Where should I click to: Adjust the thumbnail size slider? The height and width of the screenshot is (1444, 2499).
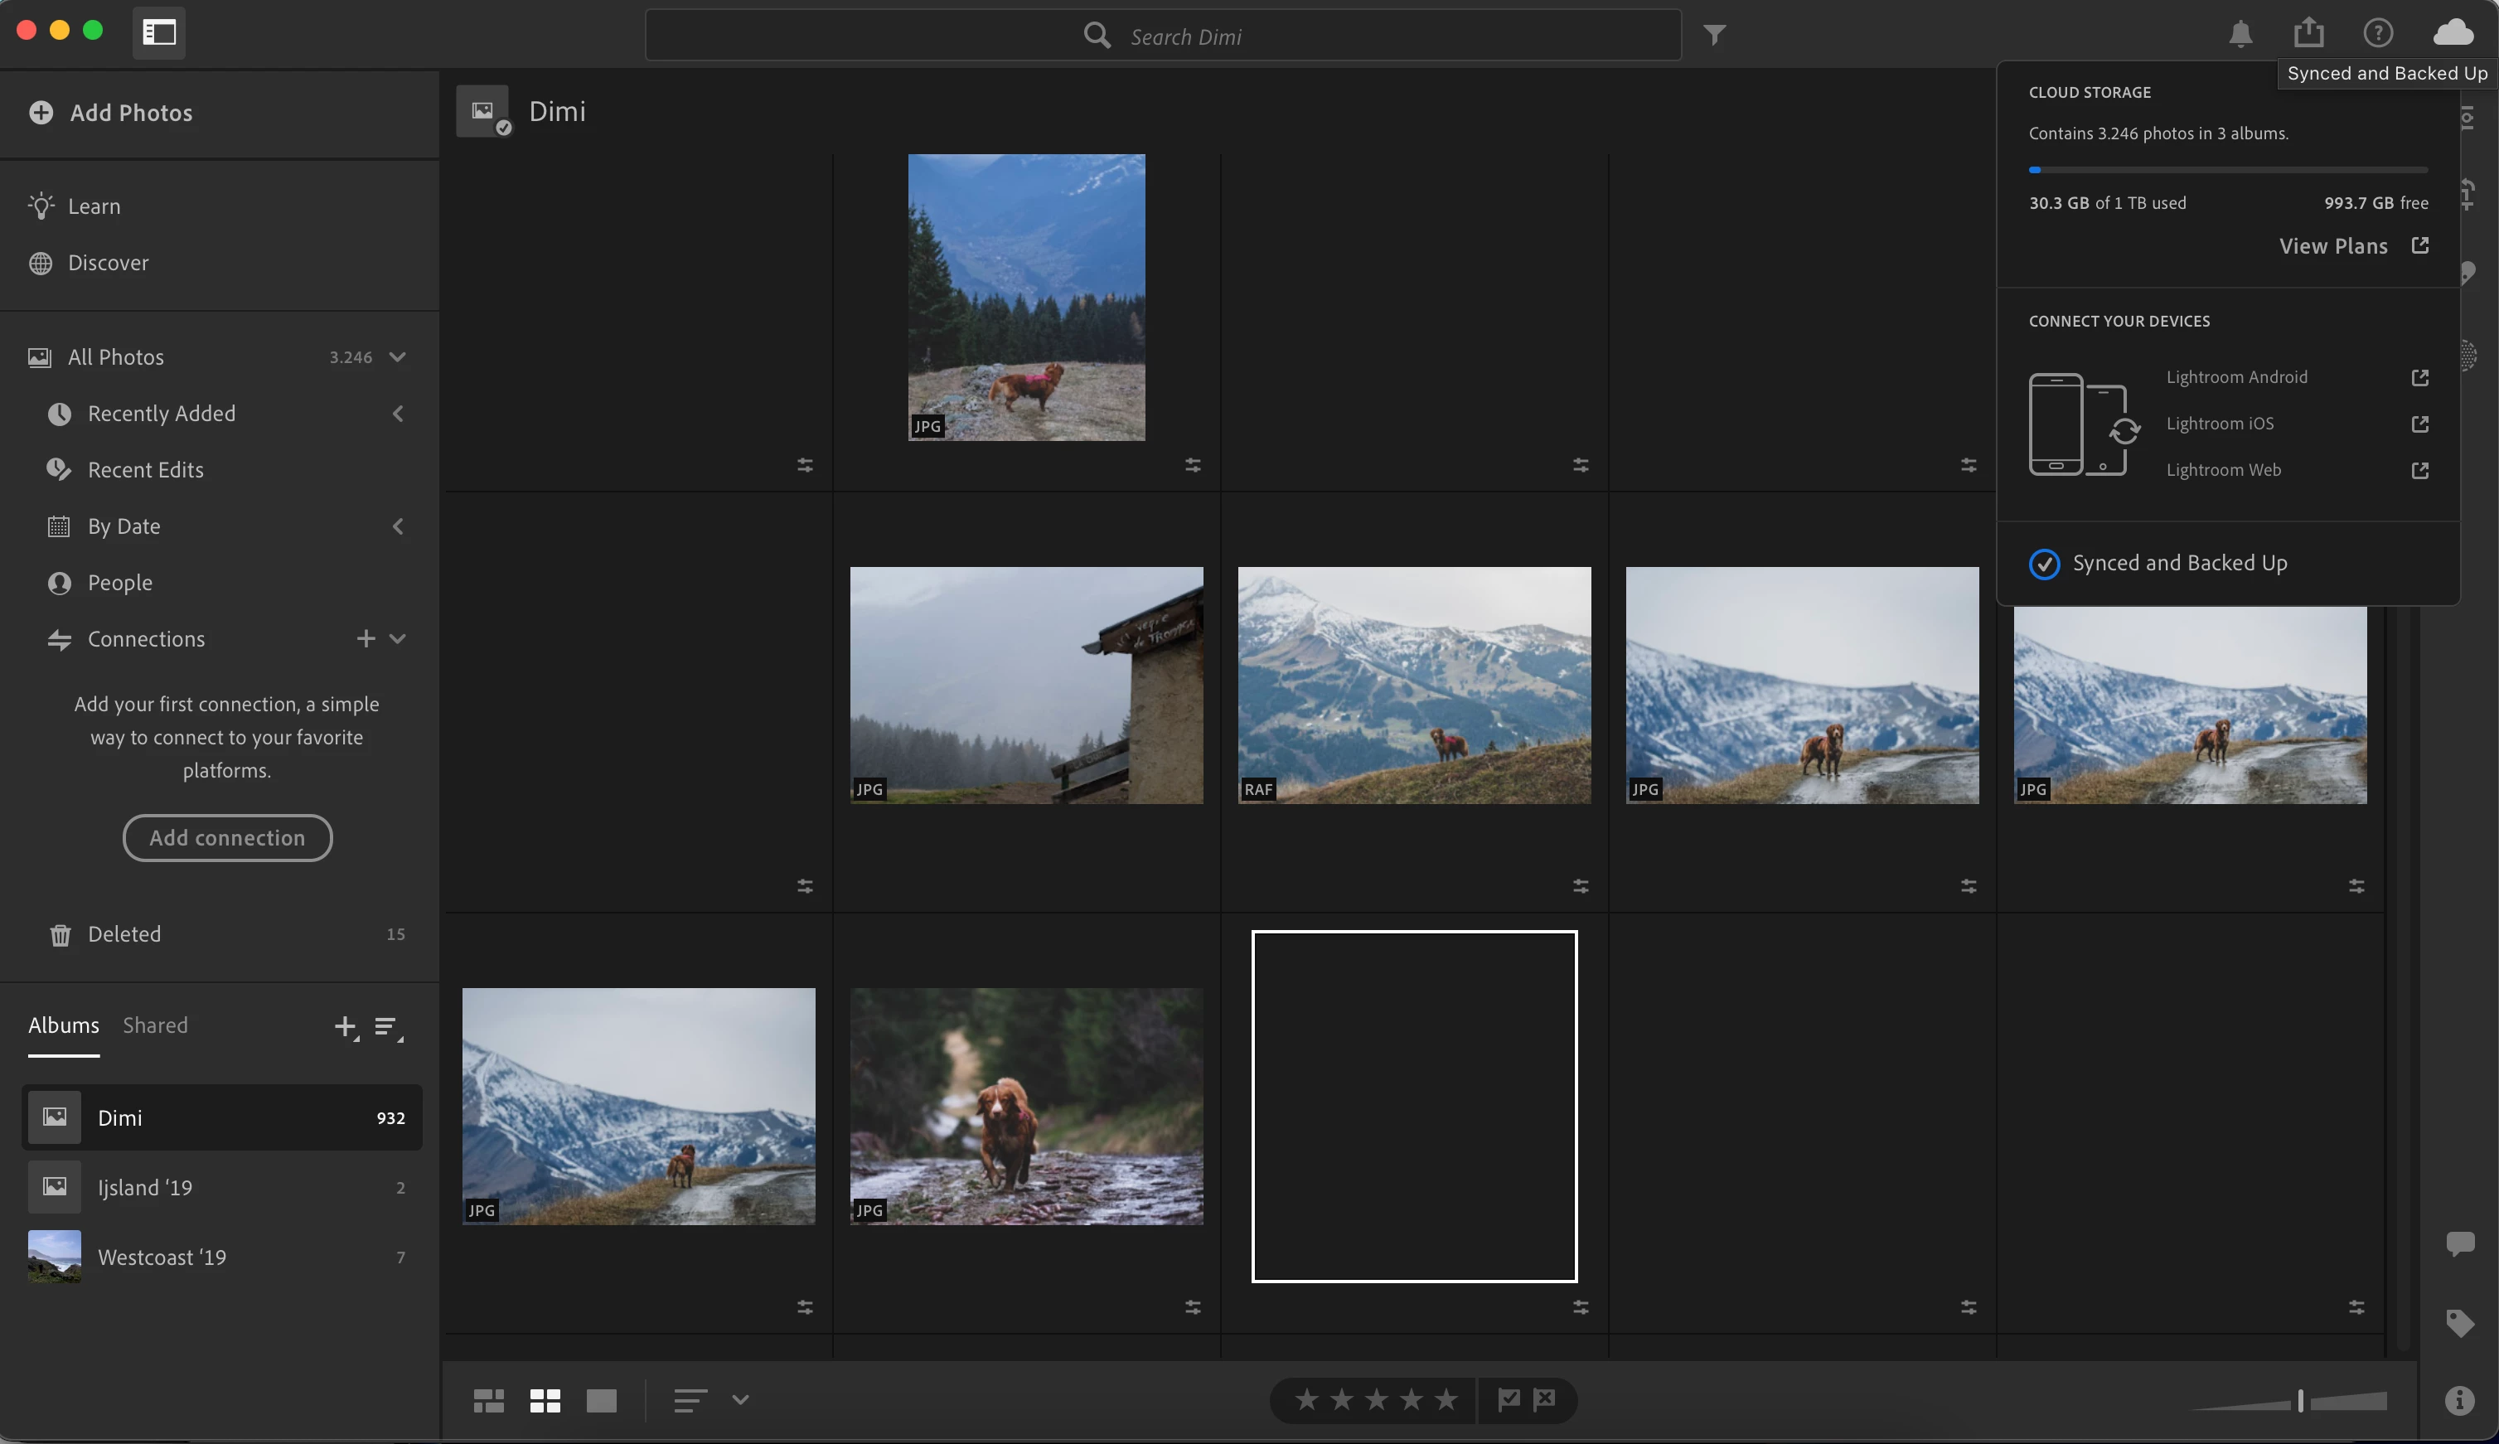pyautogui.click(x=2301, y=1400)
